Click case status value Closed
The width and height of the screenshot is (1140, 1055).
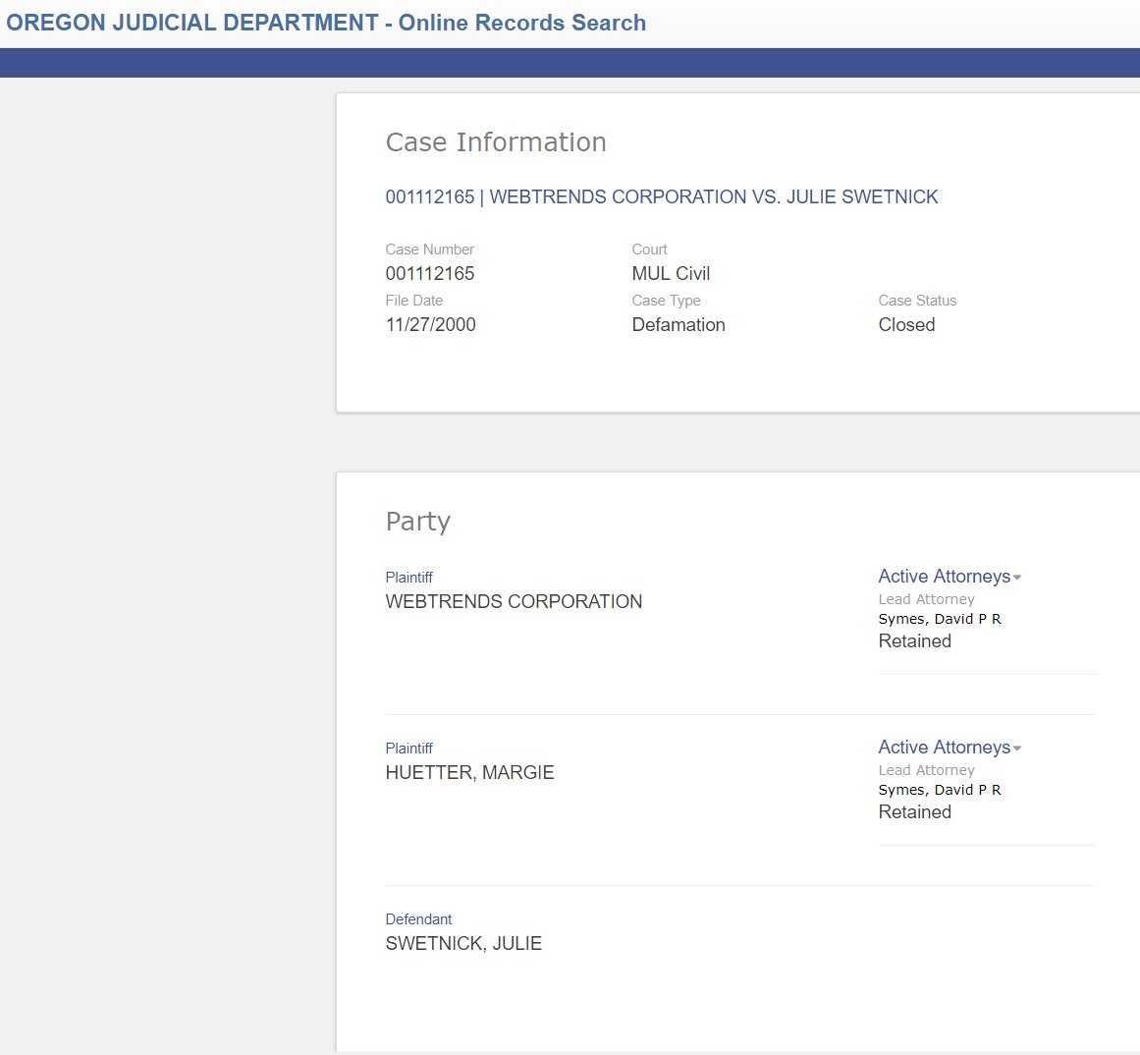click(x=906, y=324)
